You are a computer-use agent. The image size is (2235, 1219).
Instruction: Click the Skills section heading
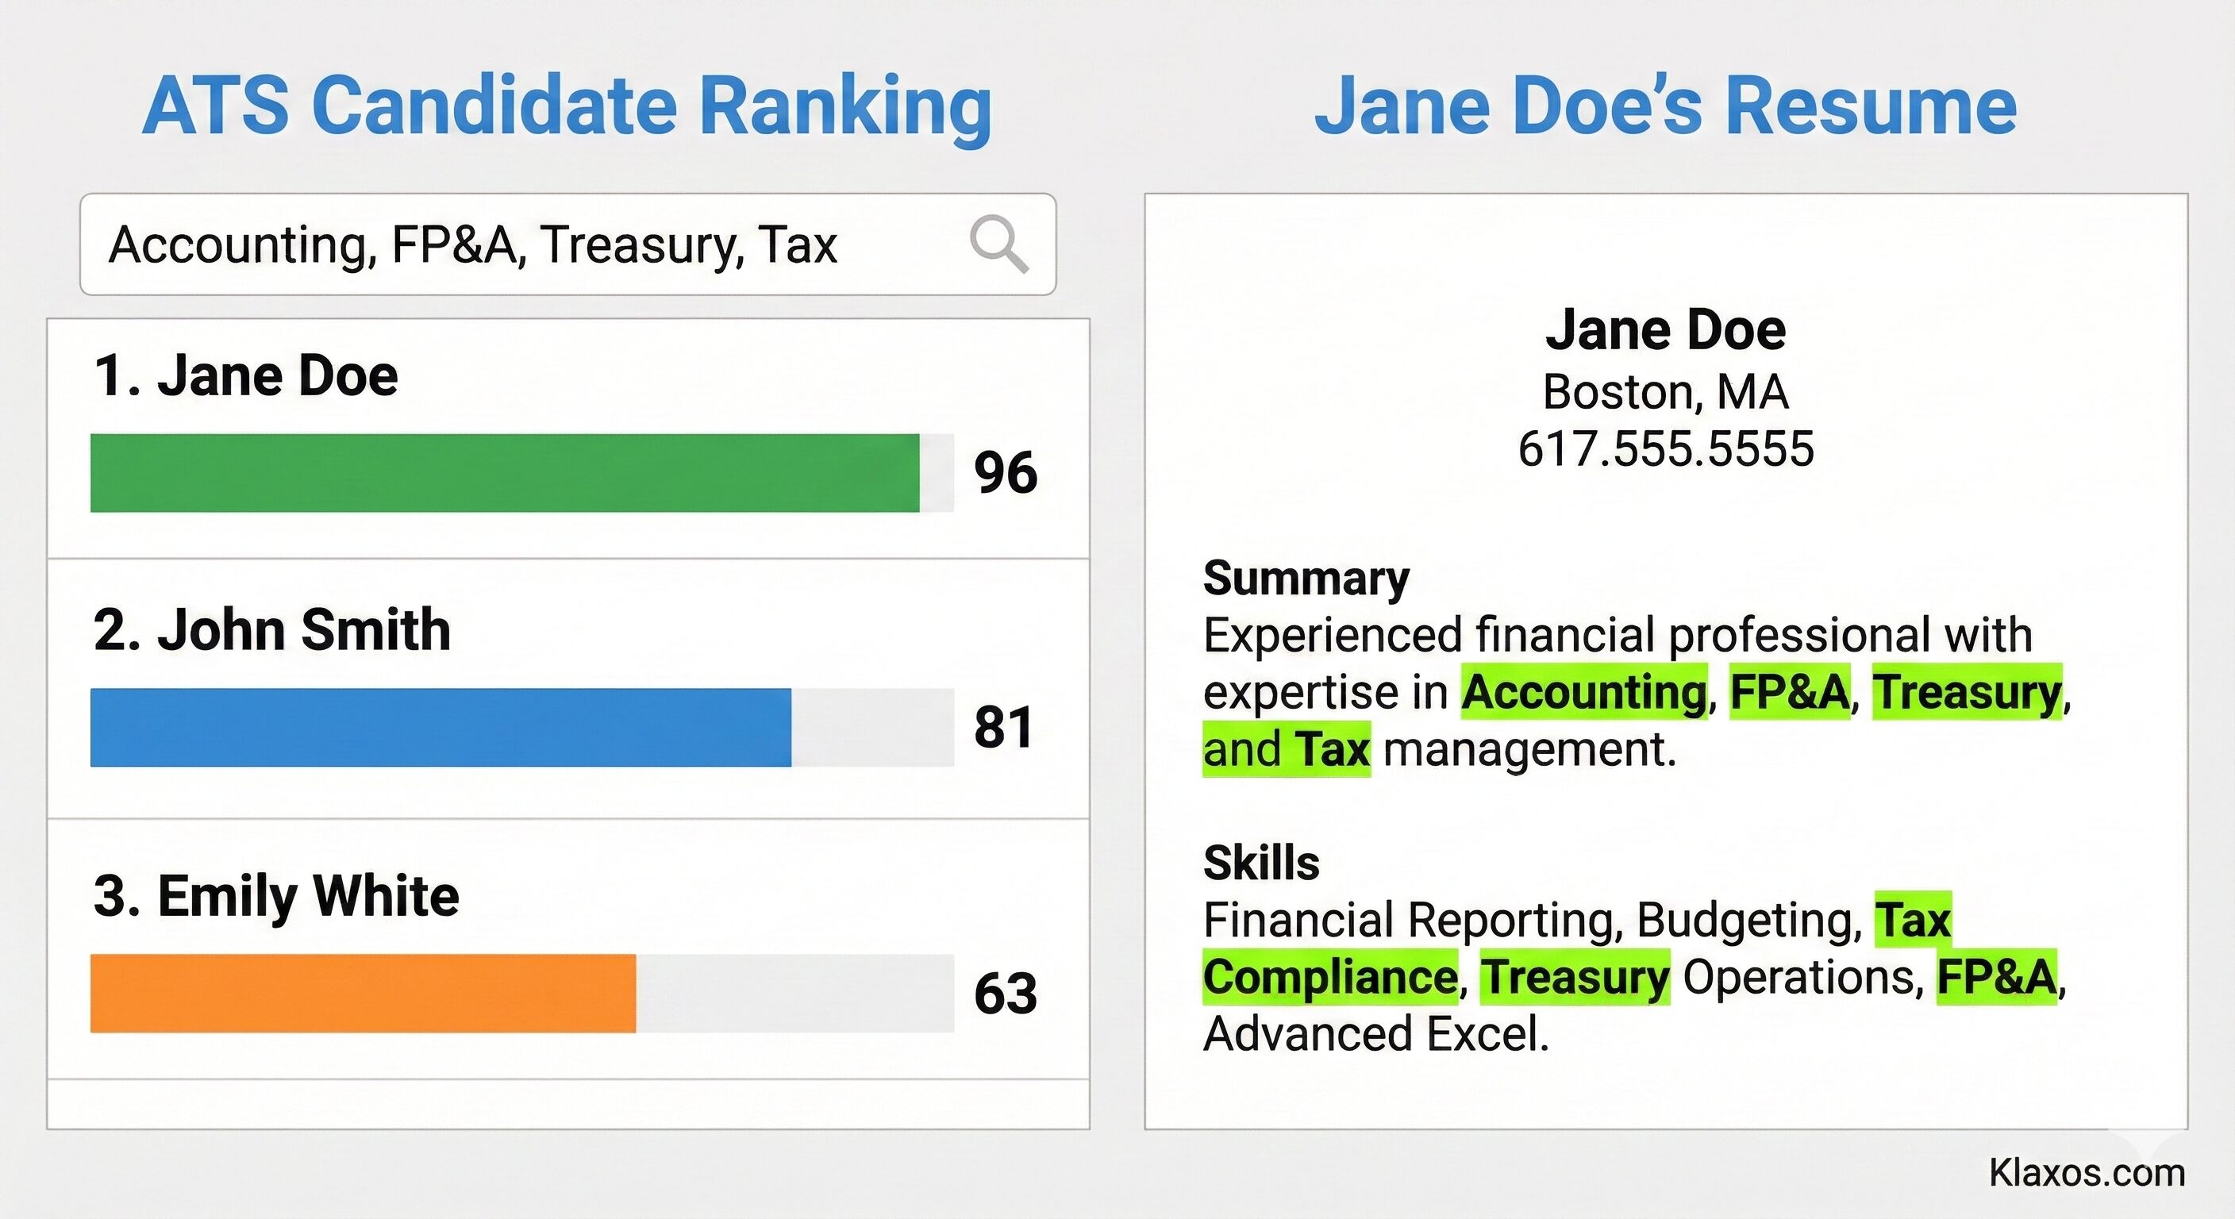pos(1260,863)
